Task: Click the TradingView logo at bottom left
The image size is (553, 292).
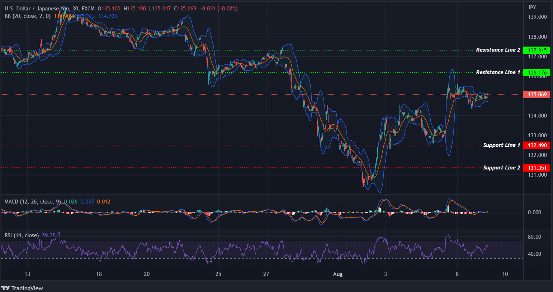Action: 22,288
